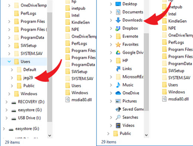
Task: Select the Intel folder icon in left list
Action: click(x=68, y=15)
